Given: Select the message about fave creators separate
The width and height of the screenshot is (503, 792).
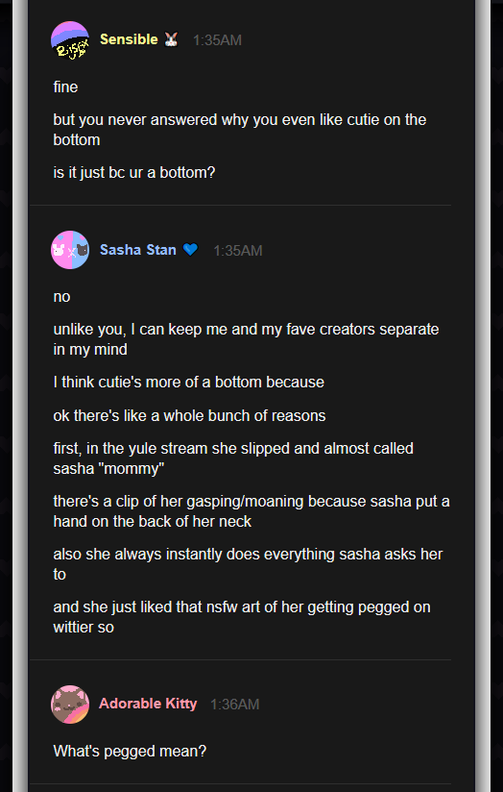Looking at the screenshot, I should coord(246,339).
